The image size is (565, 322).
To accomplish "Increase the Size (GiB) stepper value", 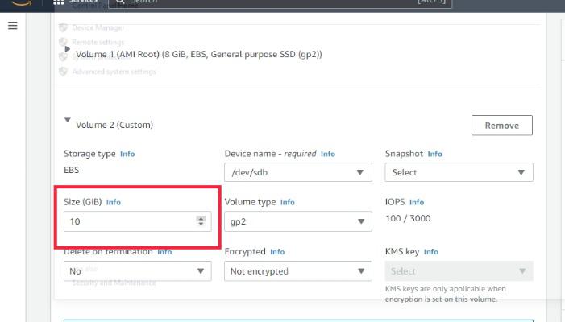I will pyautogui.click(x=201, y=217).
